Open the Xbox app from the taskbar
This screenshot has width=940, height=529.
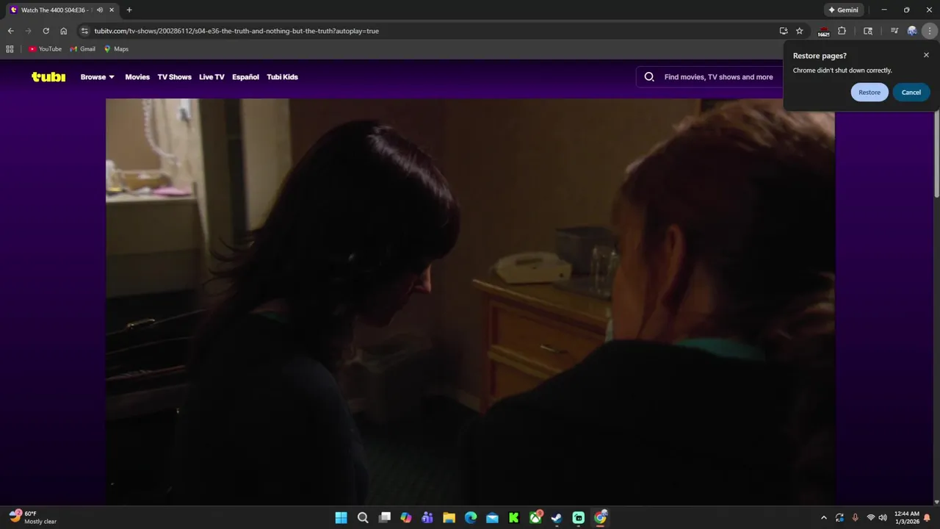point(535,518)
